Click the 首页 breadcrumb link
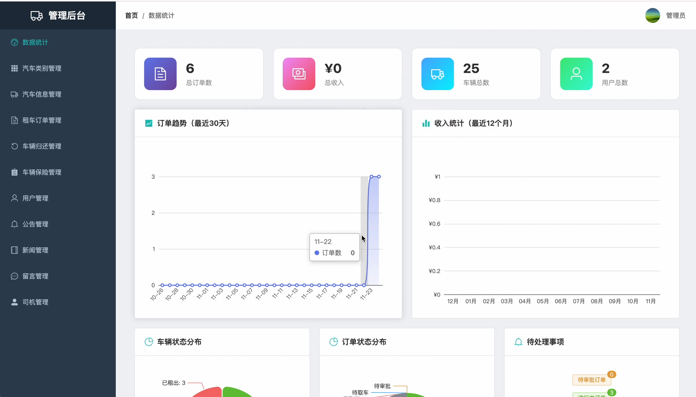 [x=131, y=16]
